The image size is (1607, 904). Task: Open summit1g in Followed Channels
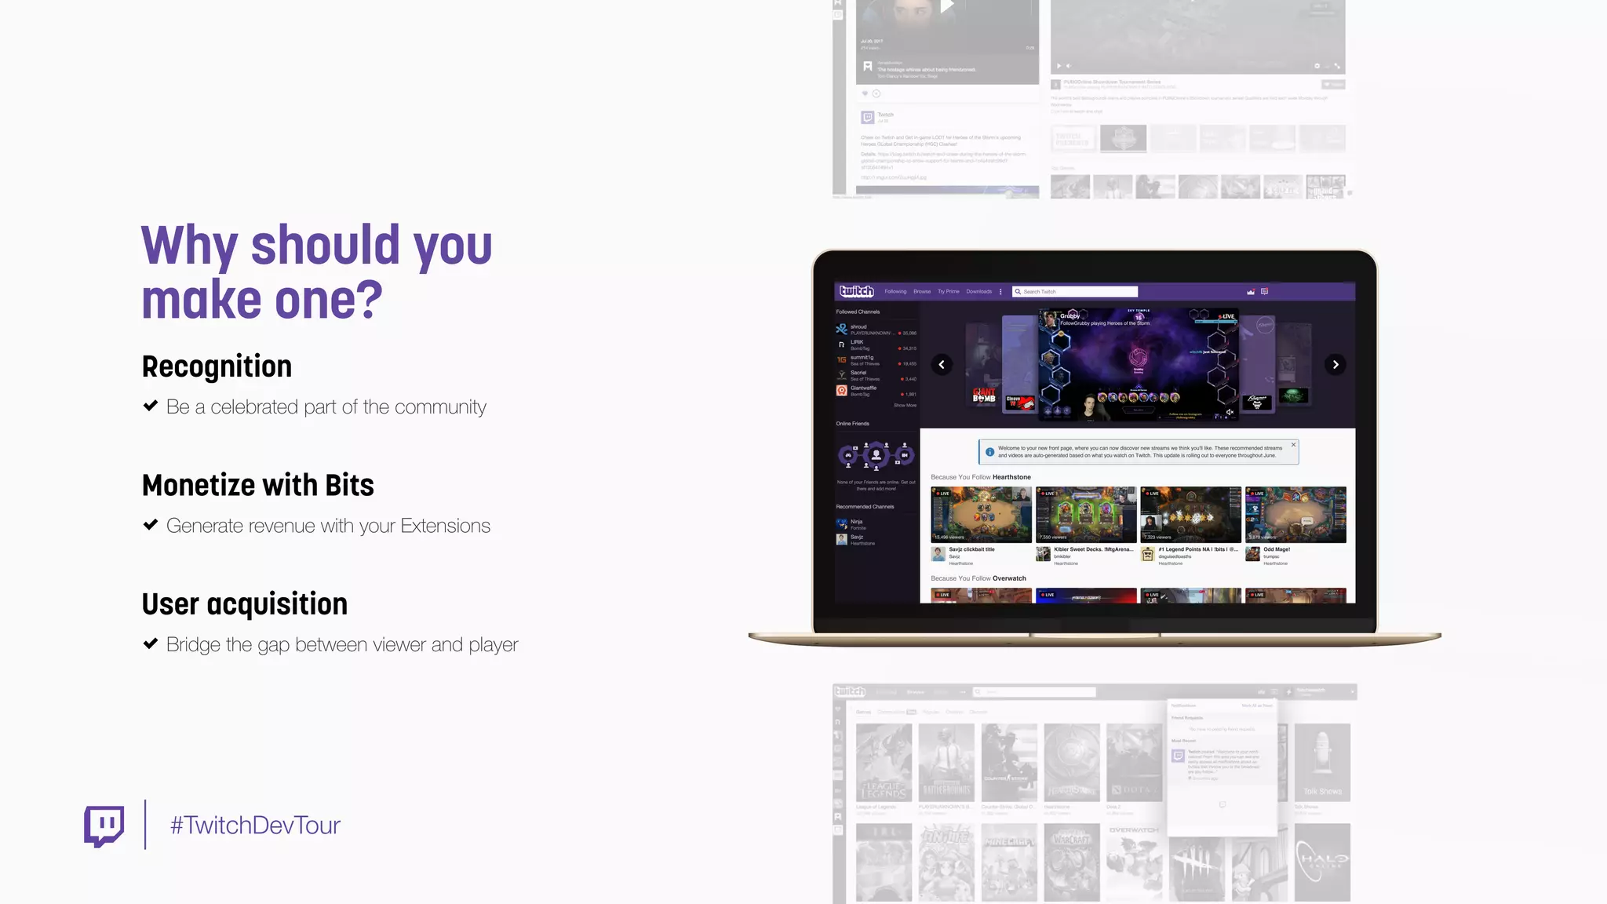click(876, 360)
